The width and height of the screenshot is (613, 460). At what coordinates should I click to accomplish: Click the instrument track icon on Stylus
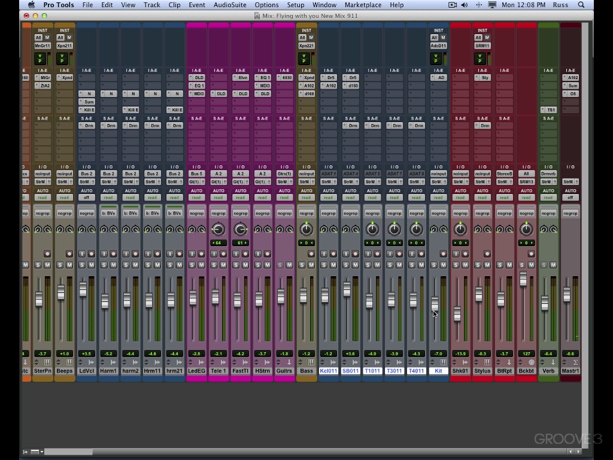coord(487,362)
